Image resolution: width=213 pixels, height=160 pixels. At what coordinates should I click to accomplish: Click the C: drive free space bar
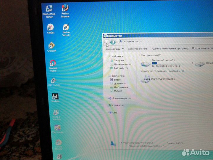(172, 63)
